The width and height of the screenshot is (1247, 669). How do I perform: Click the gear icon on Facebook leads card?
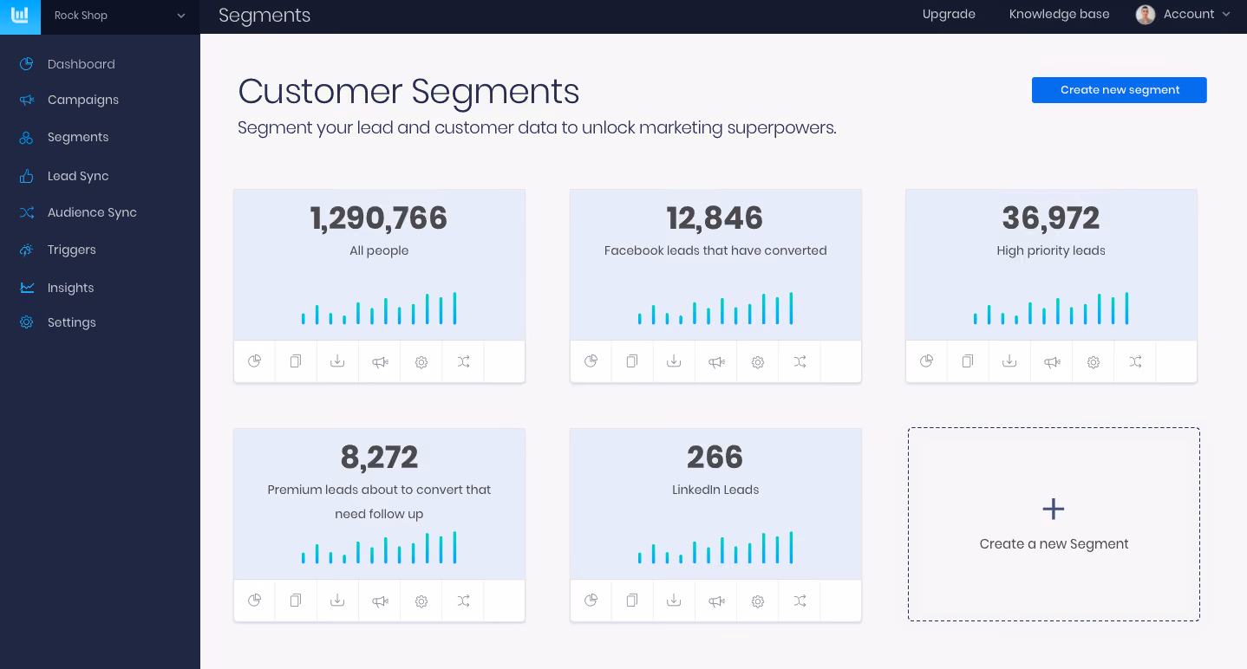tap(758, 362)
